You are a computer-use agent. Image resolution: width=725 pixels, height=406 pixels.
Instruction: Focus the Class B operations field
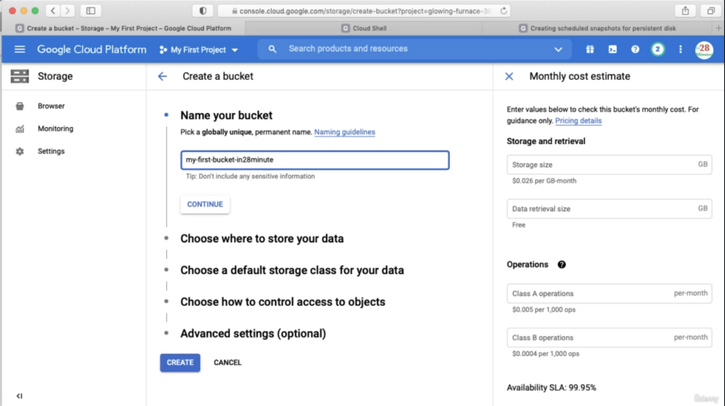609,337
